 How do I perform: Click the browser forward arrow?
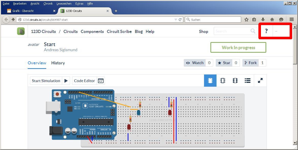(x=13, y=20)
